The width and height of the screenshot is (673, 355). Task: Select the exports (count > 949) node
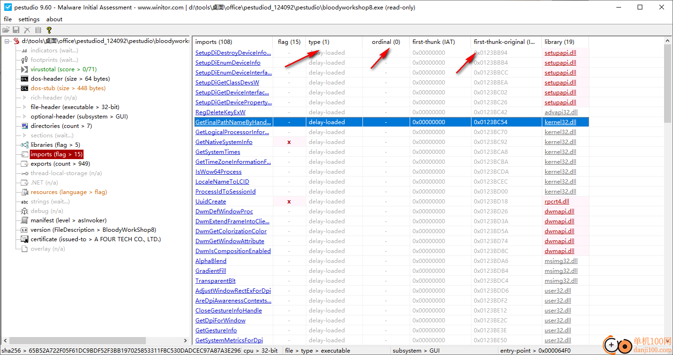[x=60, y=164]
